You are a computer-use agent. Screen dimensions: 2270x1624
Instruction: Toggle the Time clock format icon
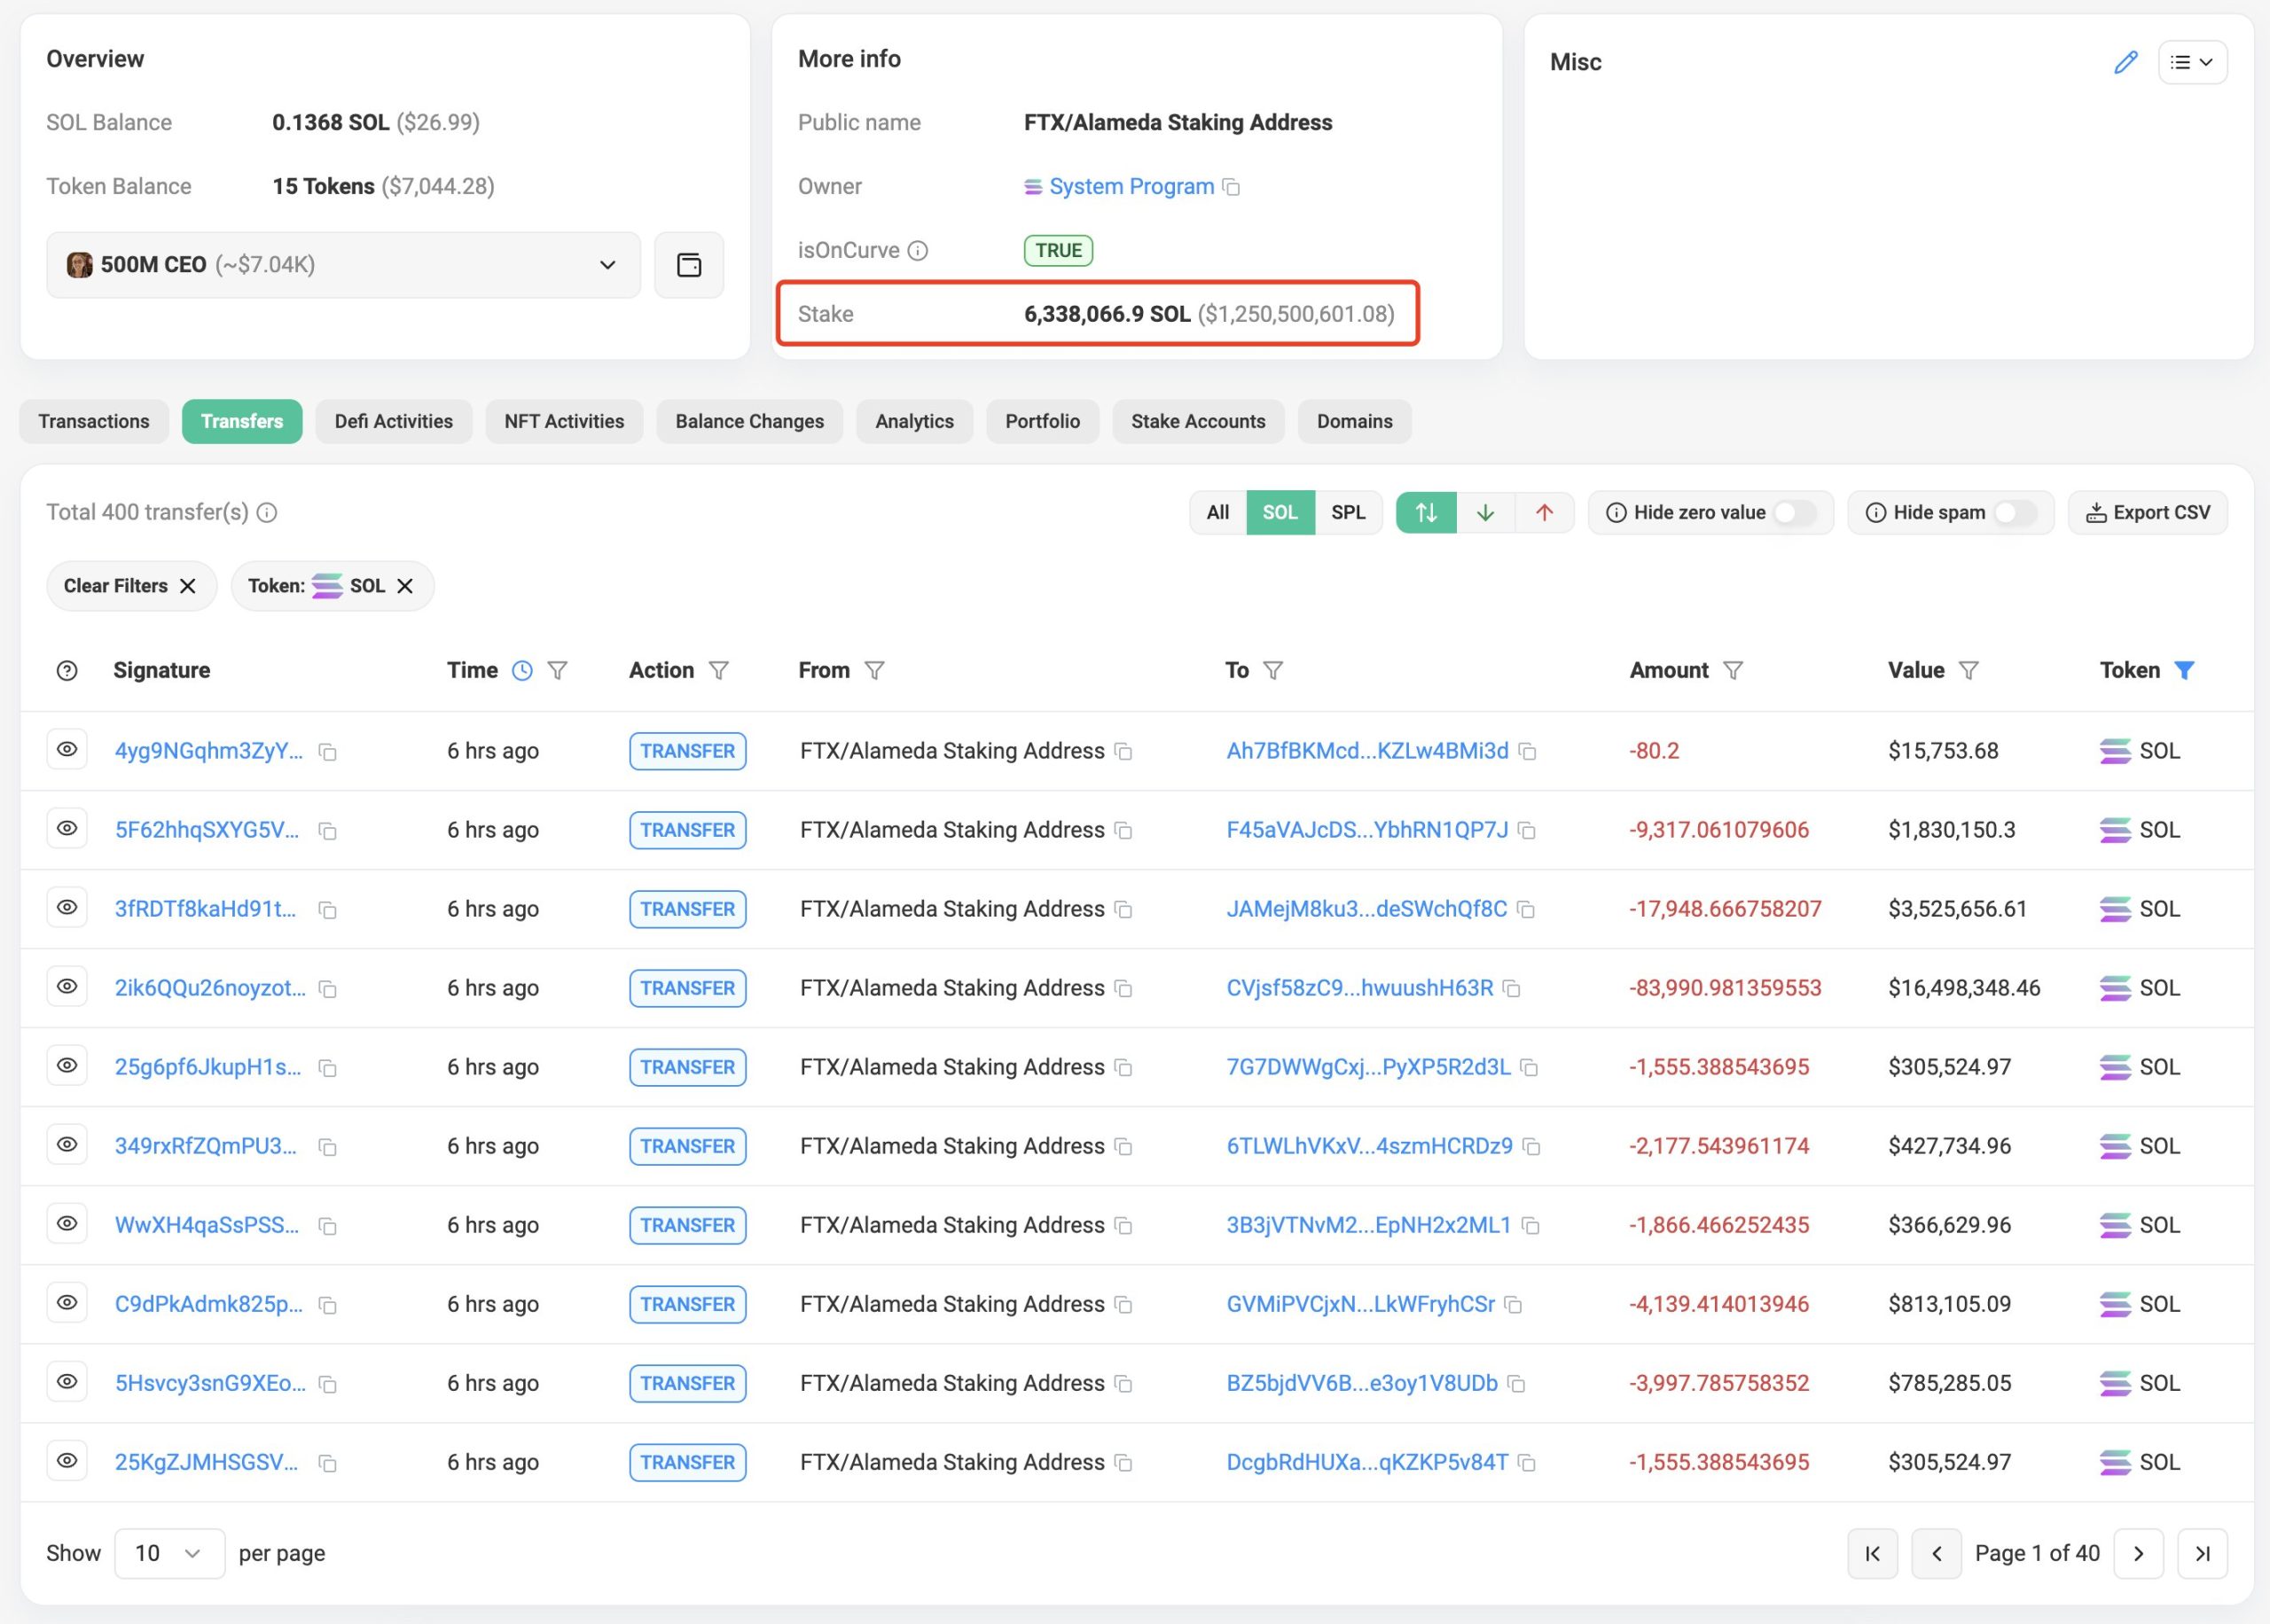tap(522, 670)
